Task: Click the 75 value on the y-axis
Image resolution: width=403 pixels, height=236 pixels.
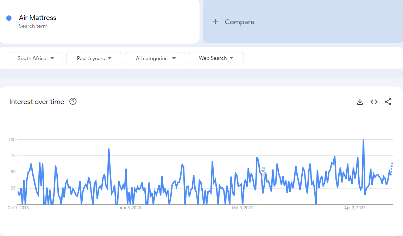Action: click(13, 155)
